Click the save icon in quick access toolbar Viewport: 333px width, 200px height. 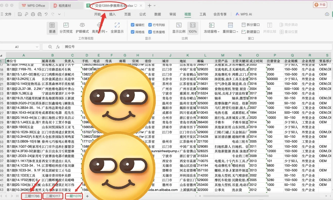[x=20, y=14]
